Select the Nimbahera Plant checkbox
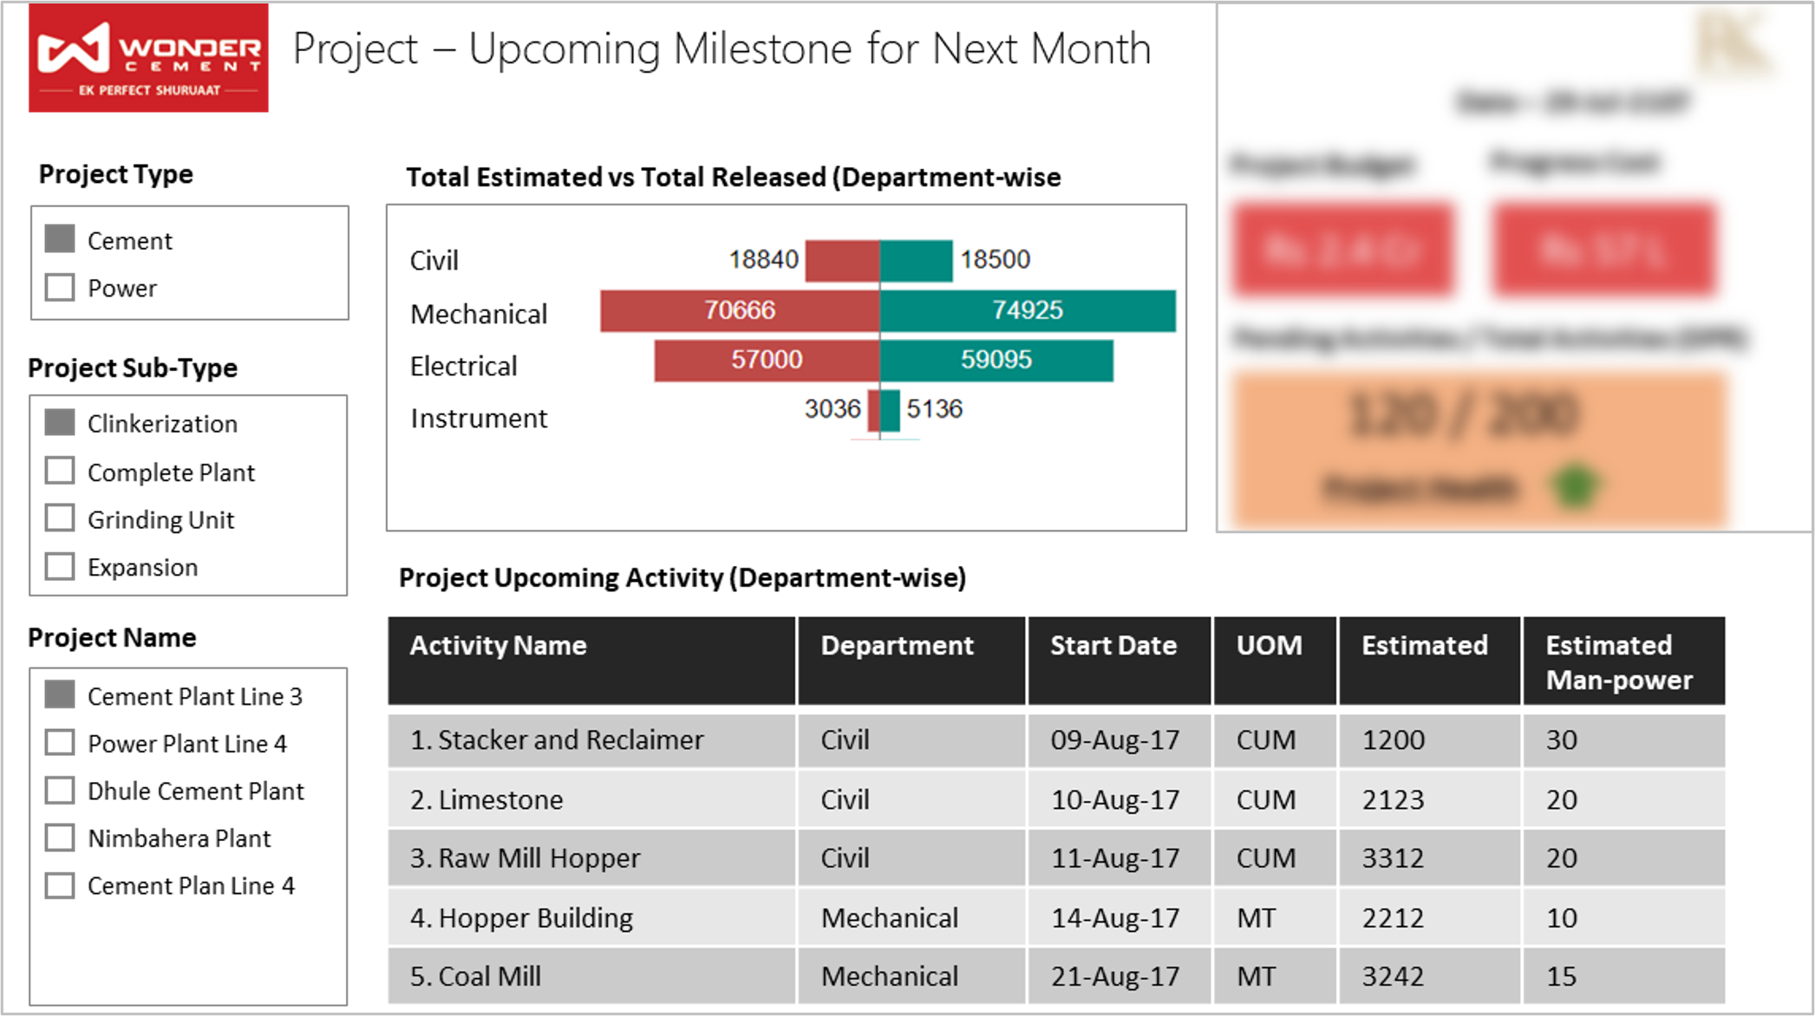 pos(60,837)
